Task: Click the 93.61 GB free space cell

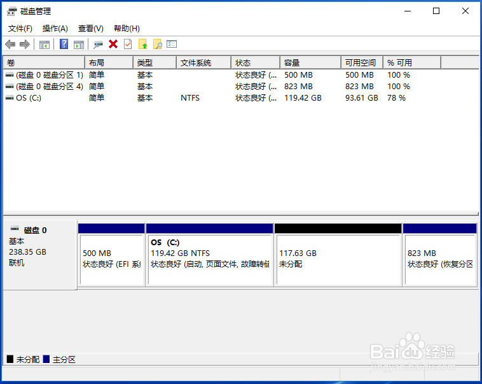Action: pos(361,98)
